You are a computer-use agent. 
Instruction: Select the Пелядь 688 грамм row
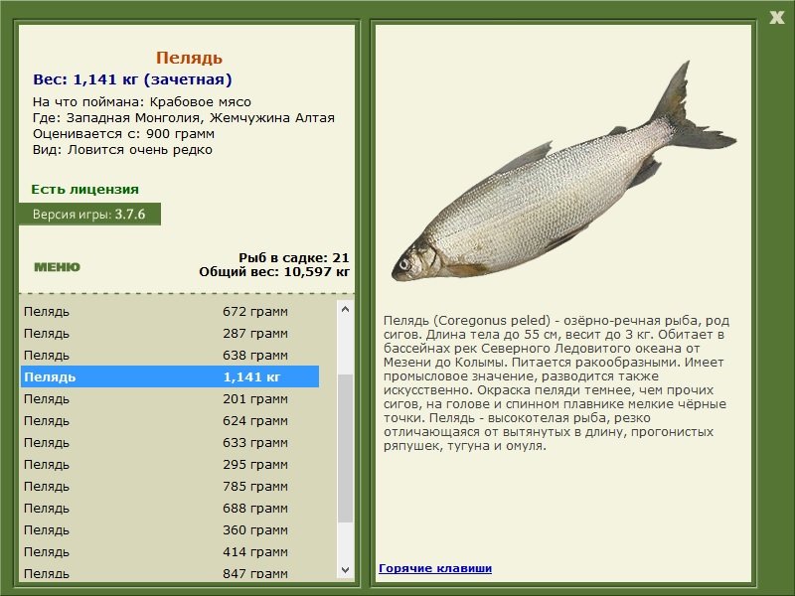[x=170, y=508]
